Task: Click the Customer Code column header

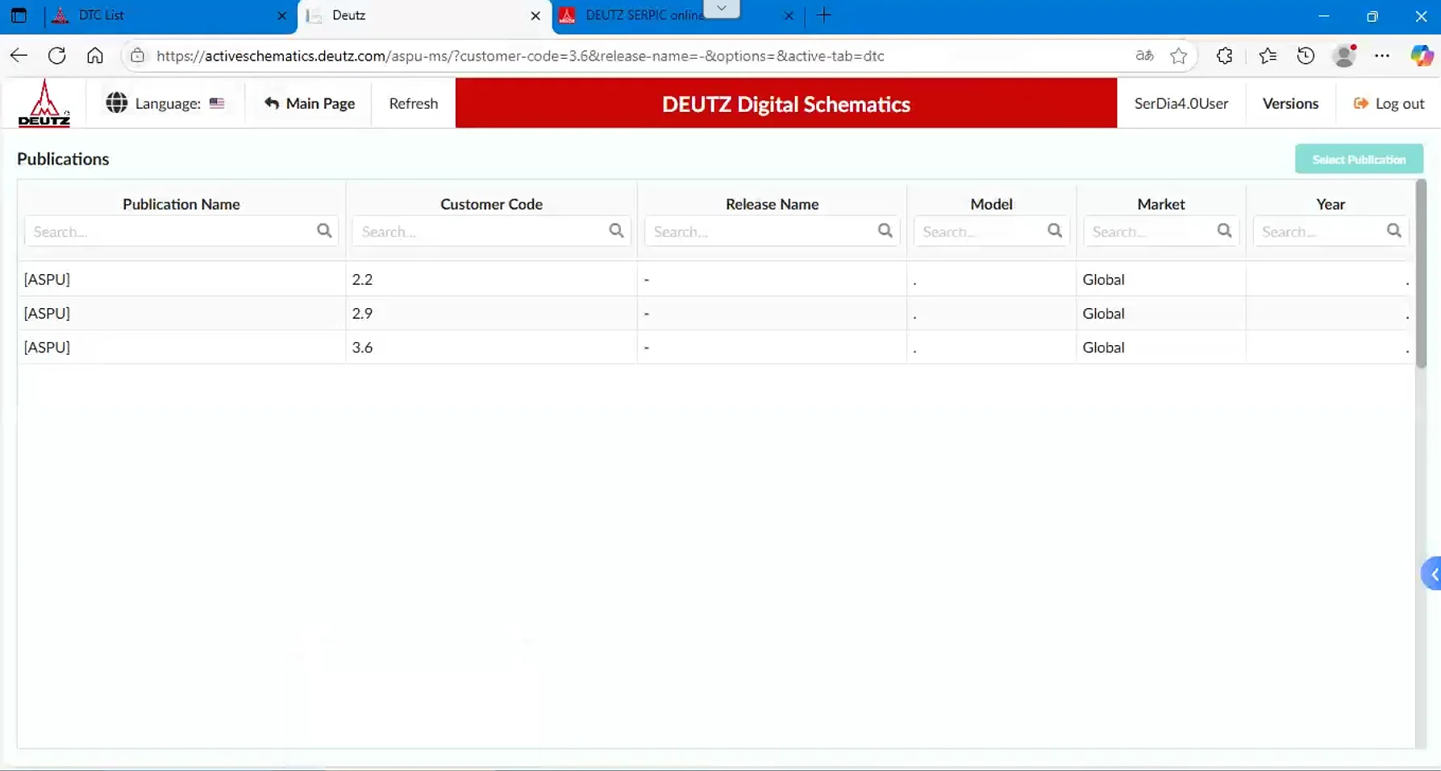Action: 491,204
